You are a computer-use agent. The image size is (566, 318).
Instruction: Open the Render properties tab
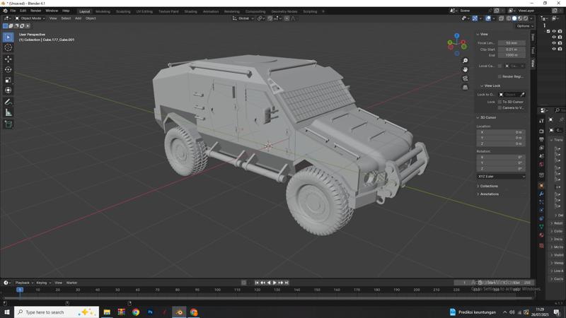pyautogui.click(x=541, y=131)
